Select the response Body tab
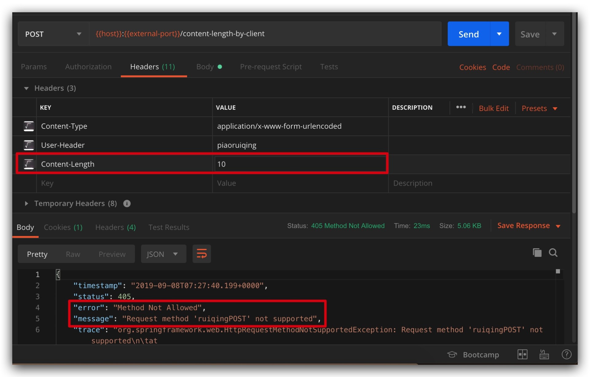This screenshot has height=377, width=590. [x=25, y=227]
